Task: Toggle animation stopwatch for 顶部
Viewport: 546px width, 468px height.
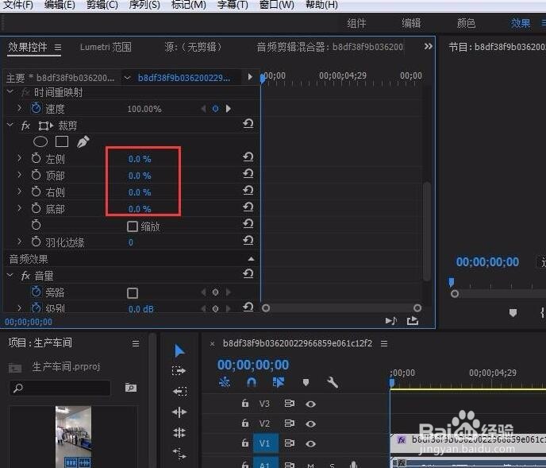Action: (x=36, y=175)
